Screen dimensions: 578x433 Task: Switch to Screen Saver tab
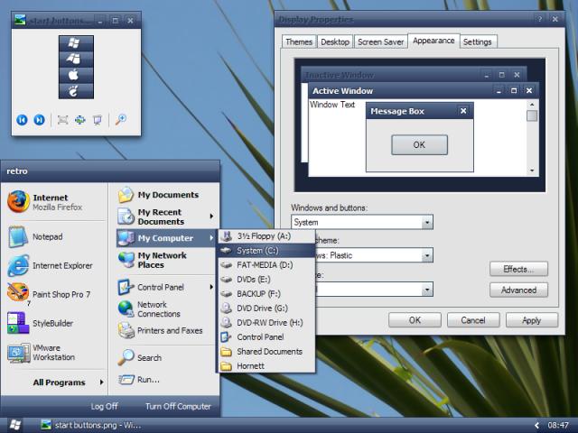[381, 42]
